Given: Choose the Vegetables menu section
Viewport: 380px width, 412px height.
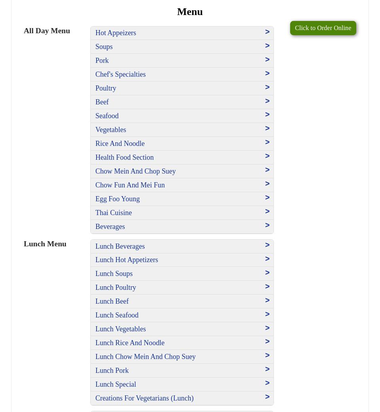Looking at the screenshot, I should [x=111, y=130].
